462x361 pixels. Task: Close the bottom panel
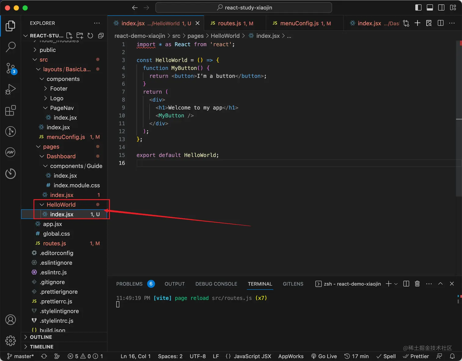coord(452,284)
